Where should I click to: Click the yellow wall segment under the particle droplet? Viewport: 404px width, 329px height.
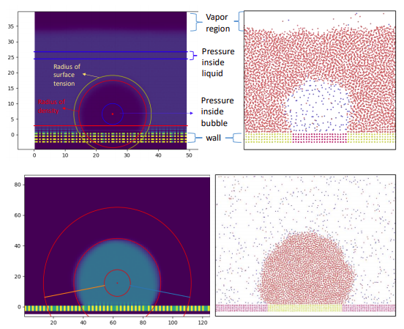tap(305, 308)
